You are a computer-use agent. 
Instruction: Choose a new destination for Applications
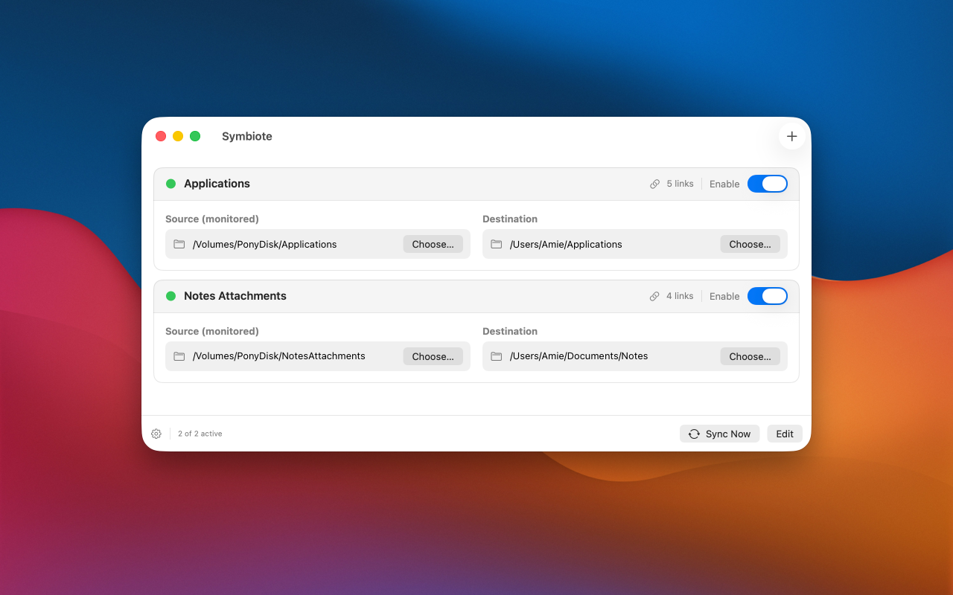[x=750, y=244]
